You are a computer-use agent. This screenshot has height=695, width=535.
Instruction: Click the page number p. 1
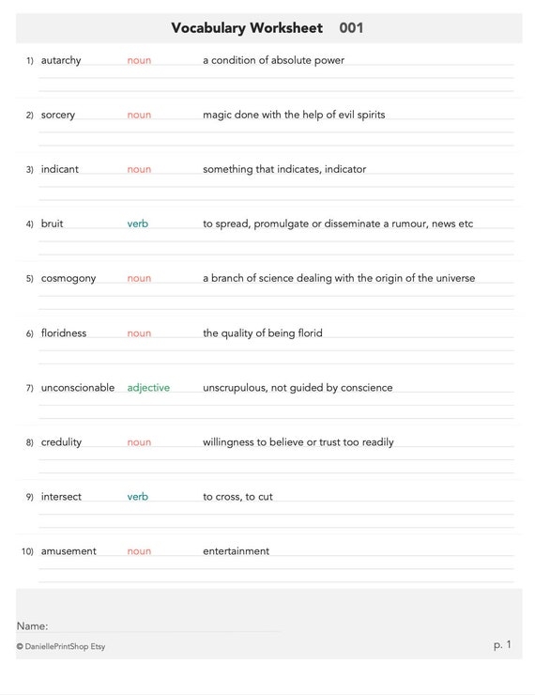[502, 645]
